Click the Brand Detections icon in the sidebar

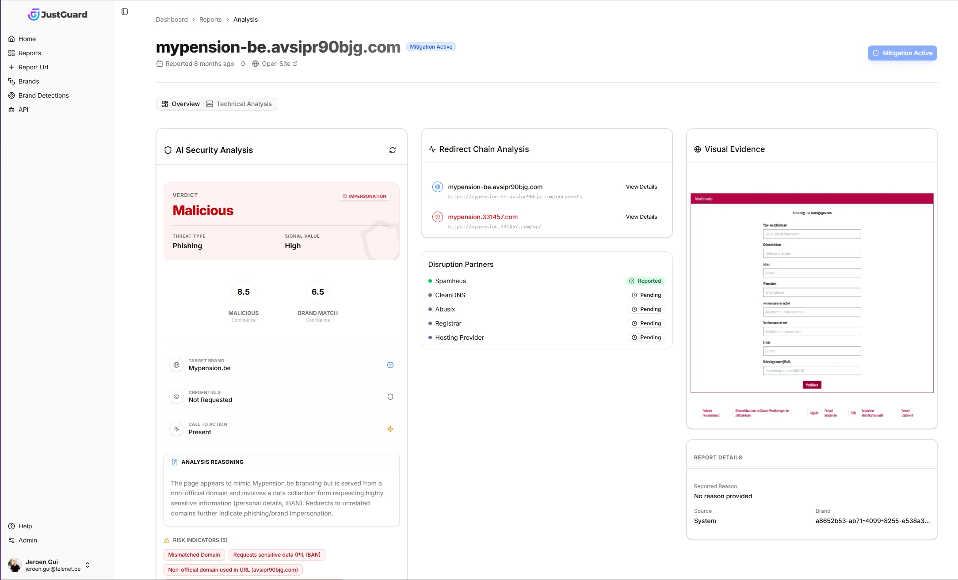point(11,95)
